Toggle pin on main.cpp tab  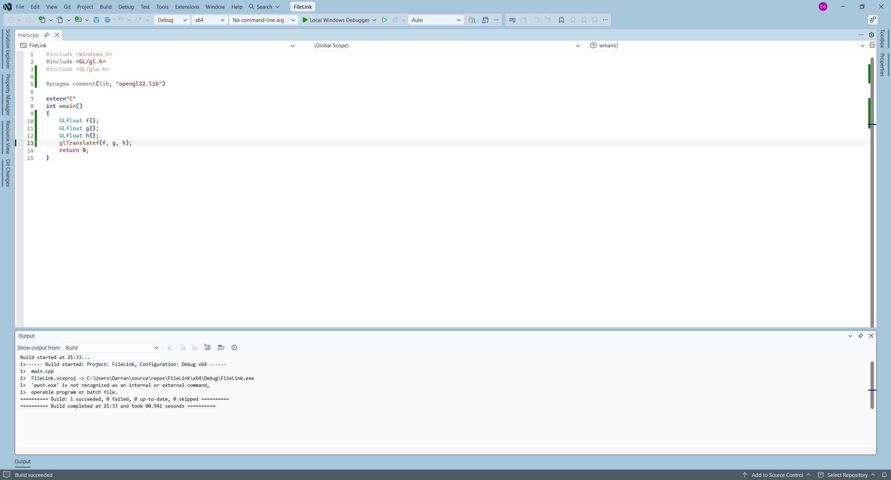(47, 35)
